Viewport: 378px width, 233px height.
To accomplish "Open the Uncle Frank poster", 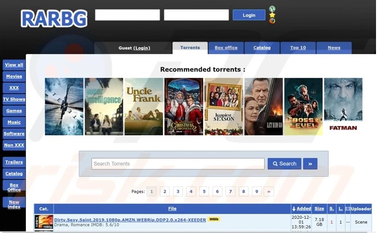I will (x=144, y=107).
